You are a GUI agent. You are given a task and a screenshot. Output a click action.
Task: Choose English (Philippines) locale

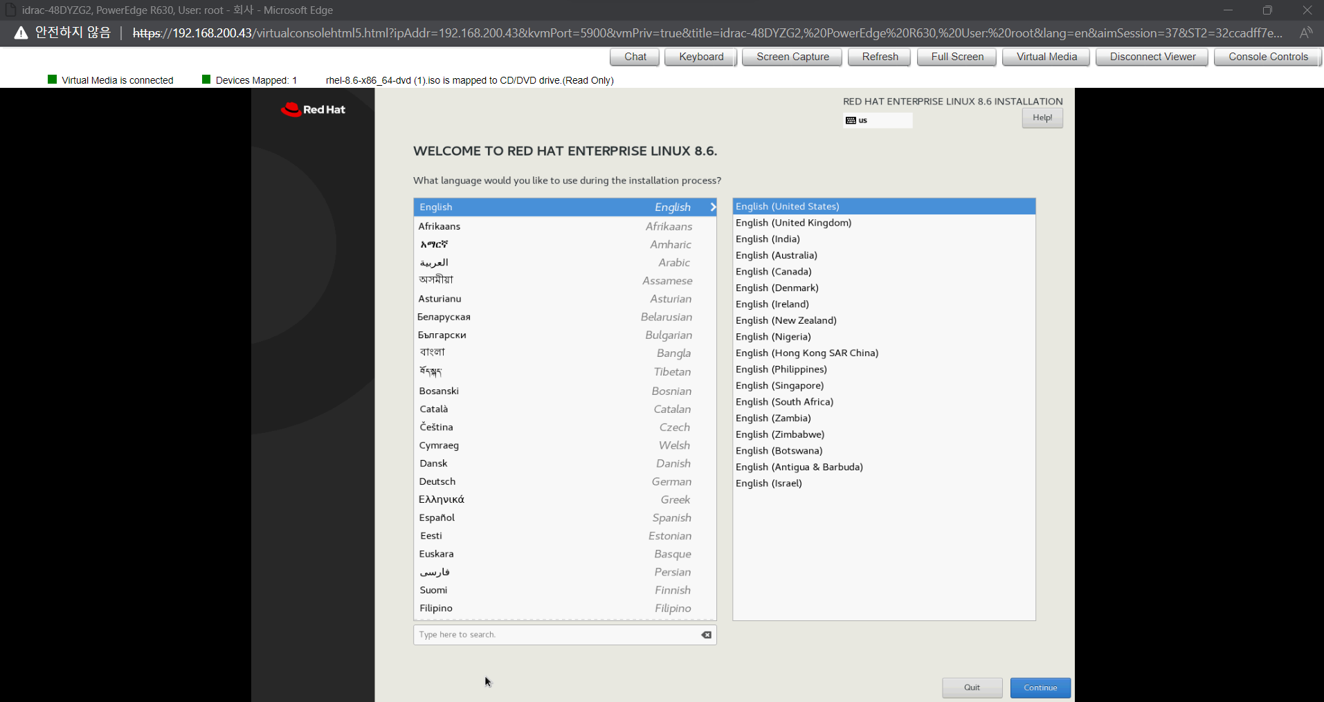pyautogui.click(x=884, y=369)
